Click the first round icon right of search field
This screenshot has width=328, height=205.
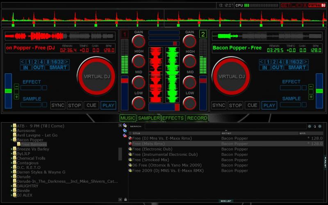pyautogui.click(x=310, y=126)
